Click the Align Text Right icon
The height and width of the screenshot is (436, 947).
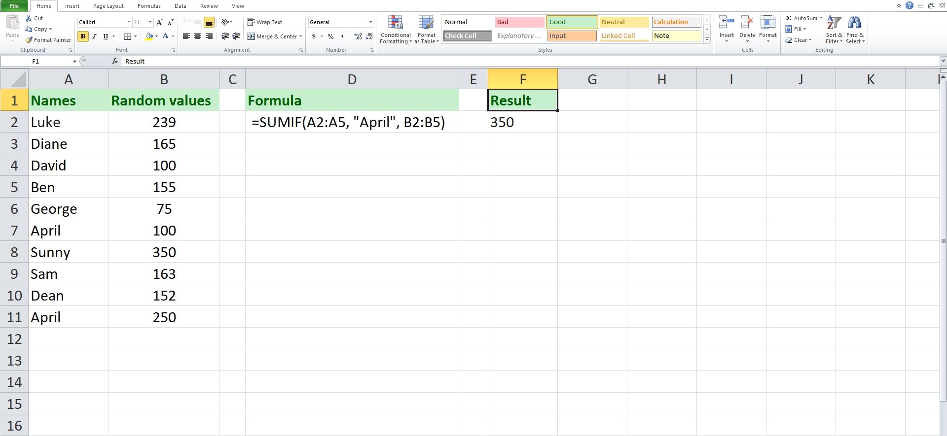[x=209, y=36]
